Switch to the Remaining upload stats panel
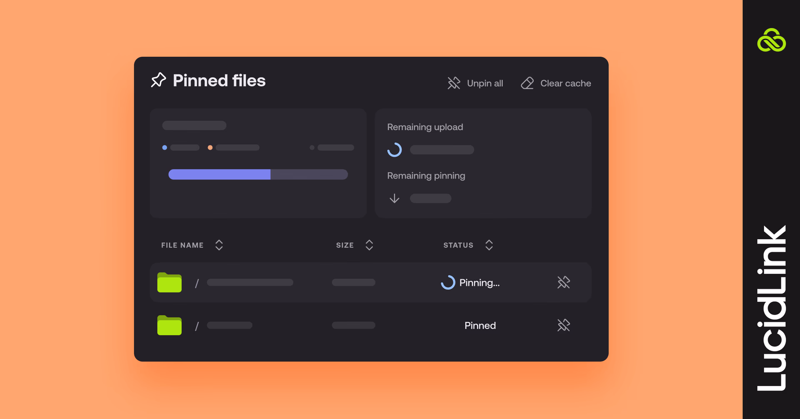 483,163
